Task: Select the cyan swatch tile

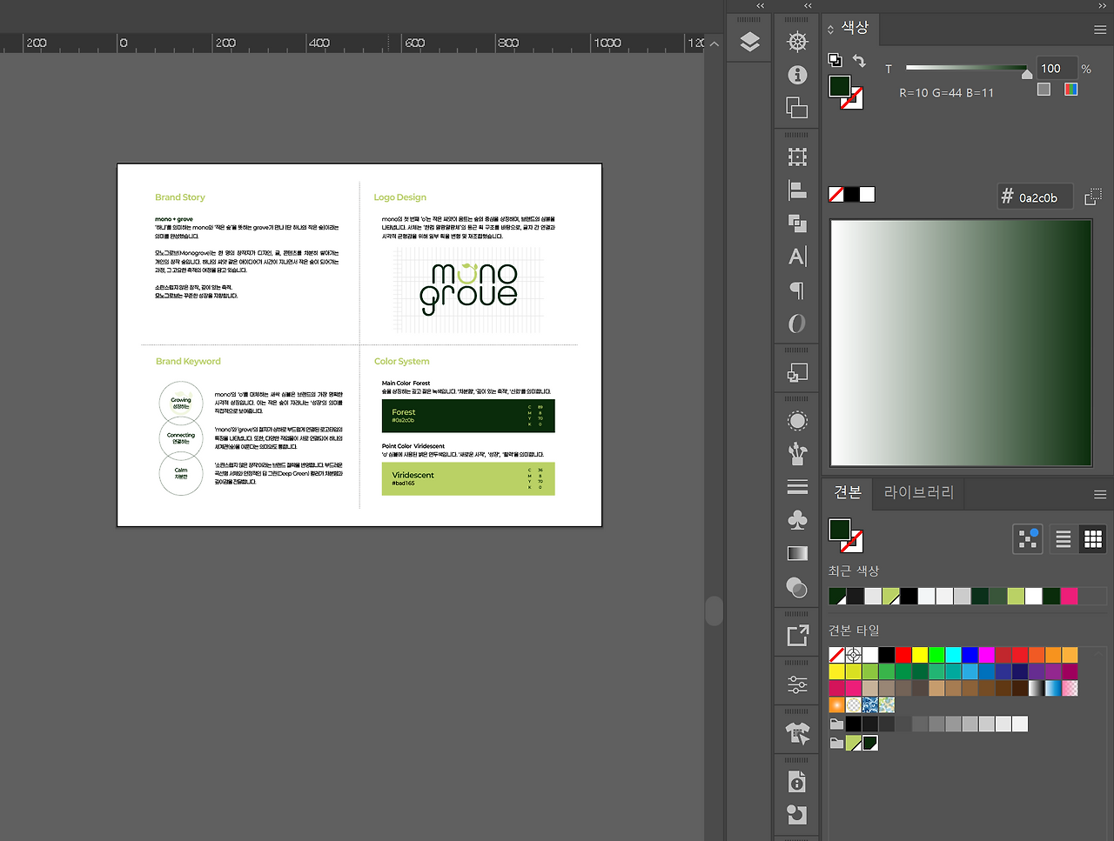Action: pos(953,655)
